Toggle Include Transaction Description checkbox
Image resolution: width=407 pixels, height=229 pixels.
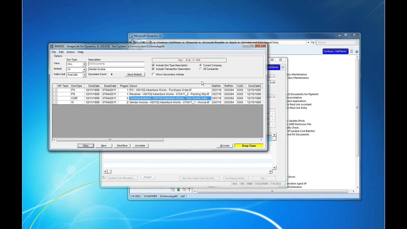pos(153,69)
